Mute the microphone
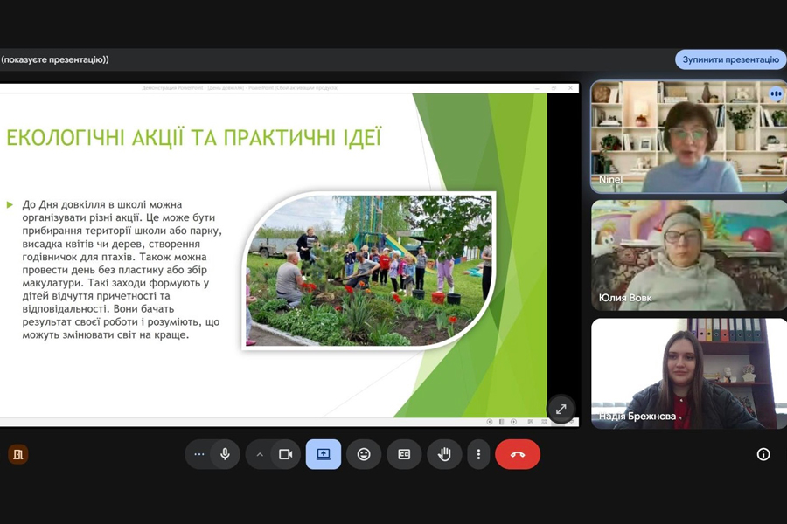The image size is (787, 524). click(225, 454)
